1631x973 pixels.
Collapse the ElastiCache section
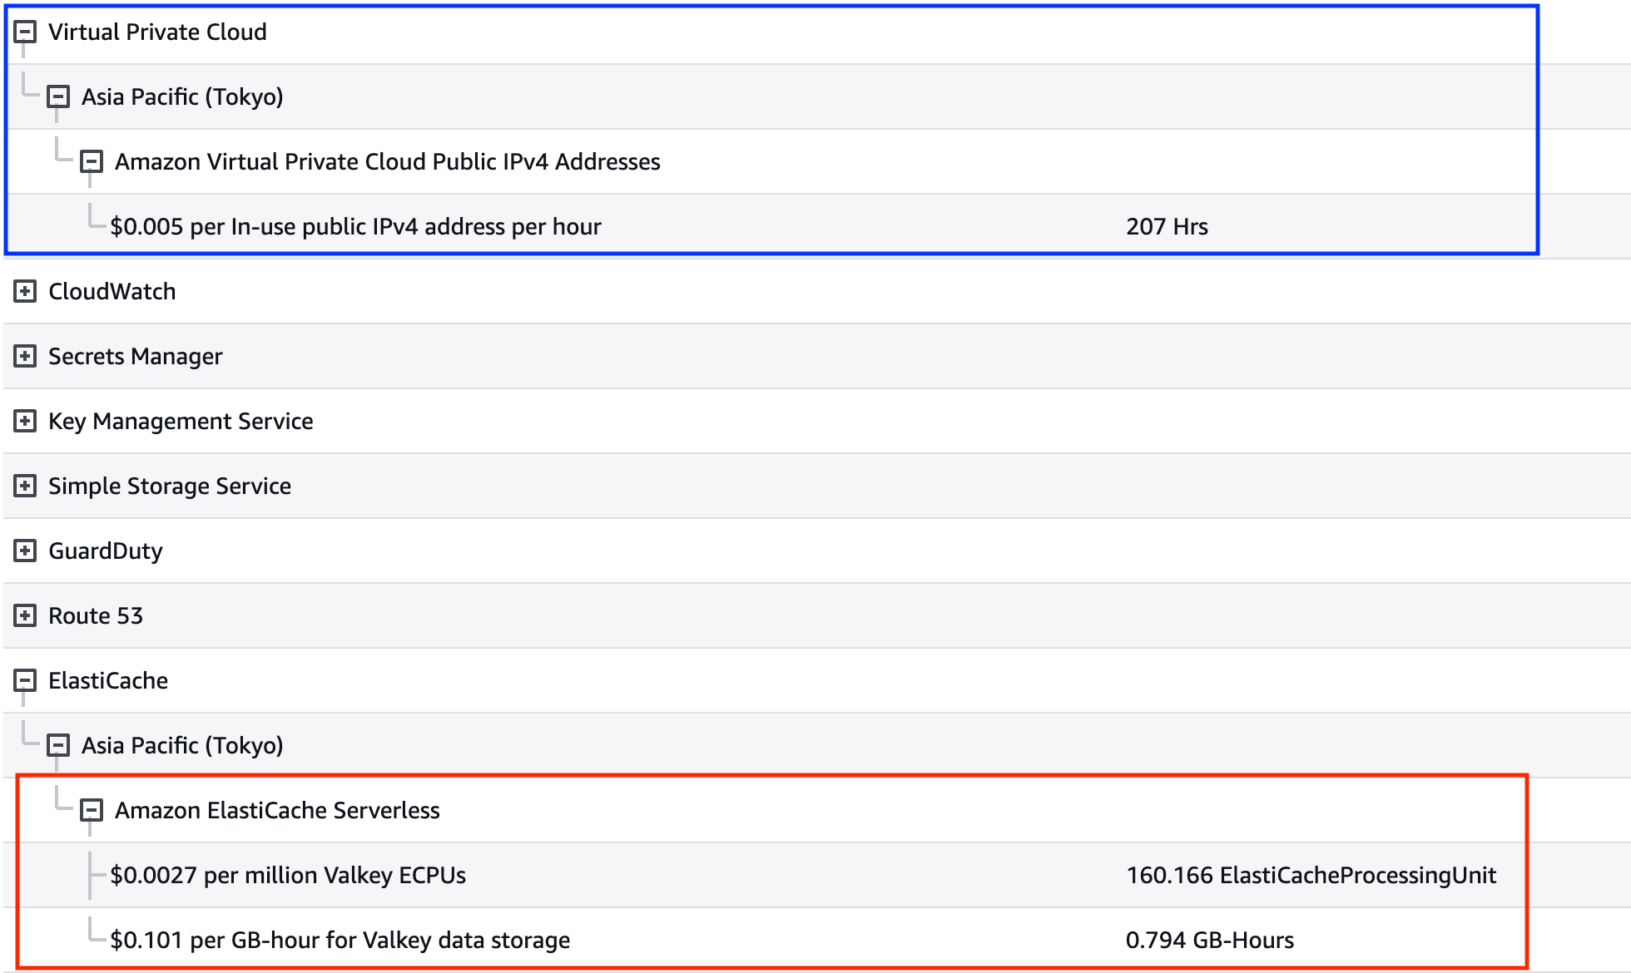[x=25, y=681]
